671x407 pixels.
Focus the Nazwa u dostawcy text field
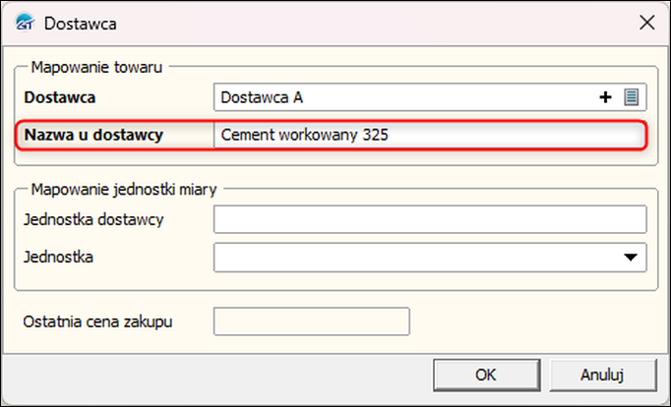tap(429, 135)
